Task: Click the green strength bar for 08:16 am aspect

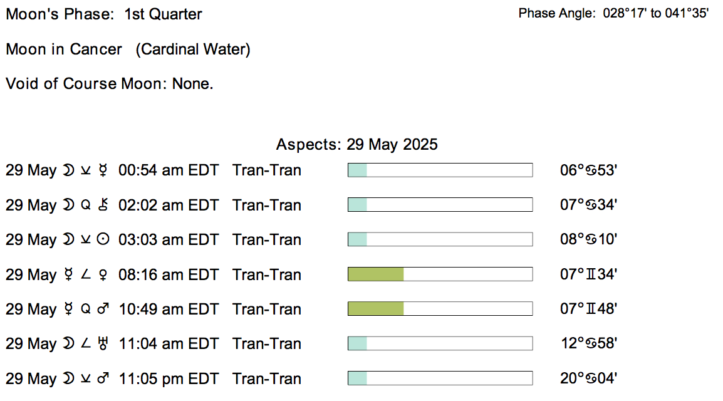Action: tap(375, 274)
